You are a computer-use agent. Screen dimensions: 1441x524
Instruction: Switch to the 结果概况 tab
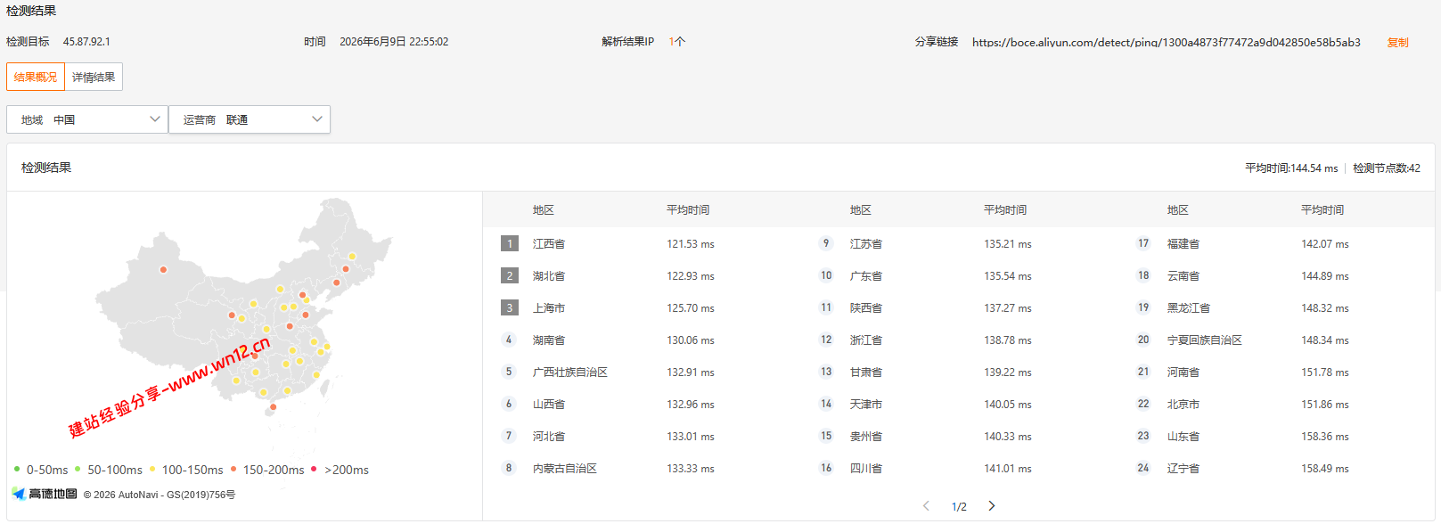[36, 77]
